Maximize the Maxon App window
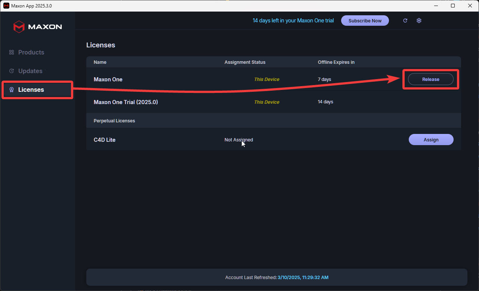The image size is (479, 291). click(453, 6)
